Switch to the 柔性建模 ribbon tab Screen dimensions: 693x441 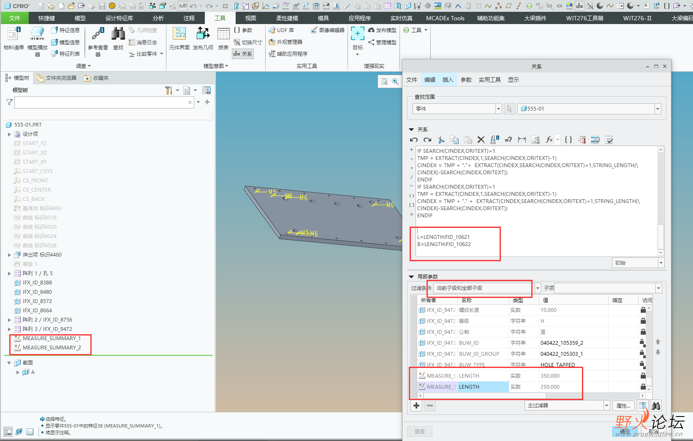click(287, 18)
